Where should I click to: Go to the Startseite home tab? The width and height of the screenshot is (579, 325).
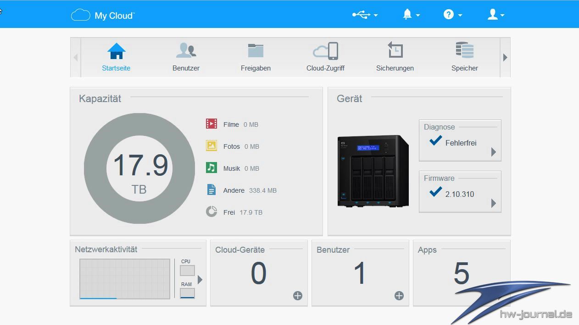point(116,57)
